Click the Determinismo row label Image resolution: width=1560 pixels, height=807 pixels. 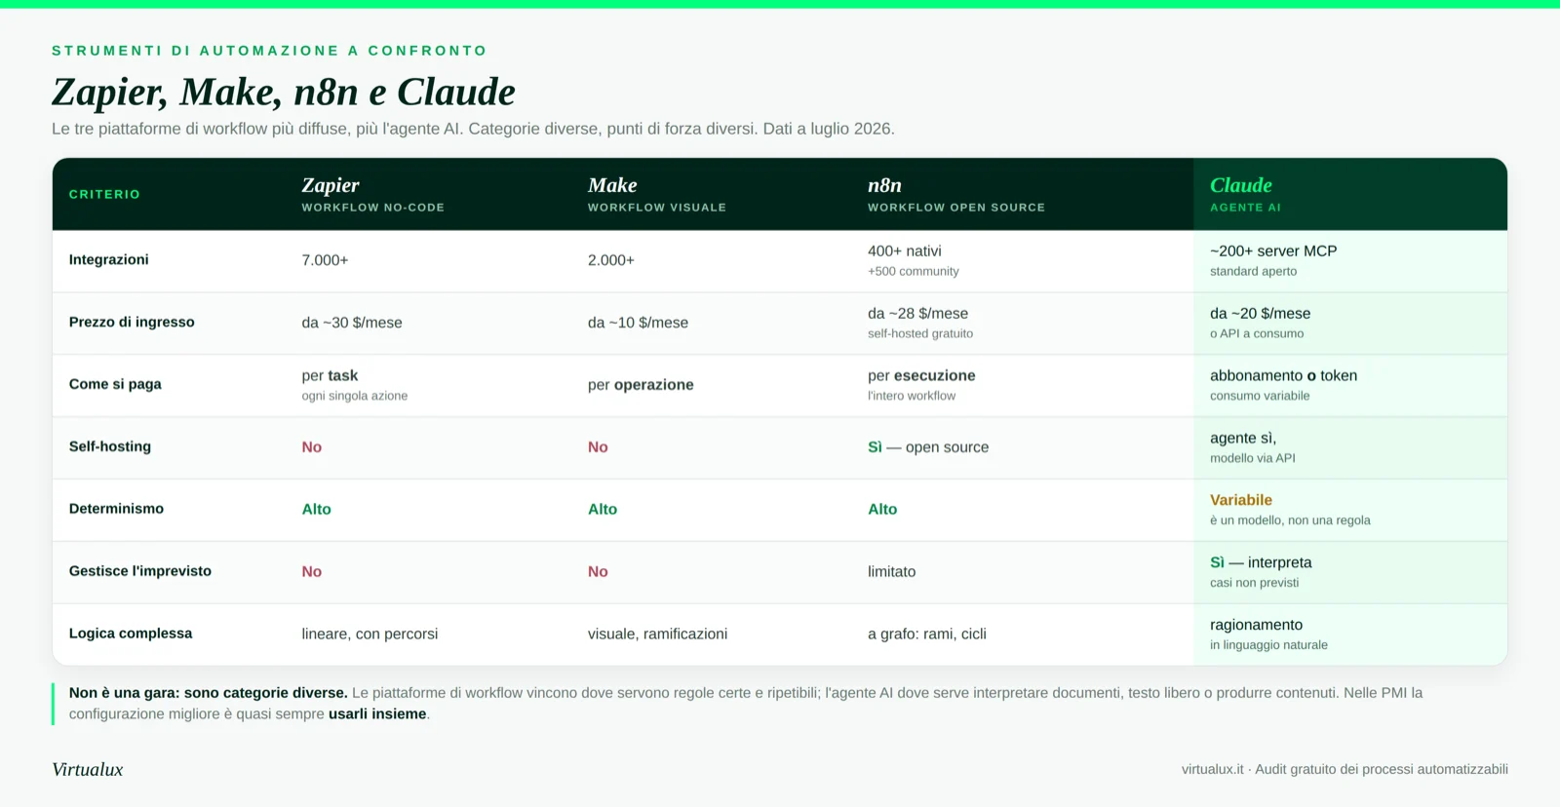click(x=116, y=509)
